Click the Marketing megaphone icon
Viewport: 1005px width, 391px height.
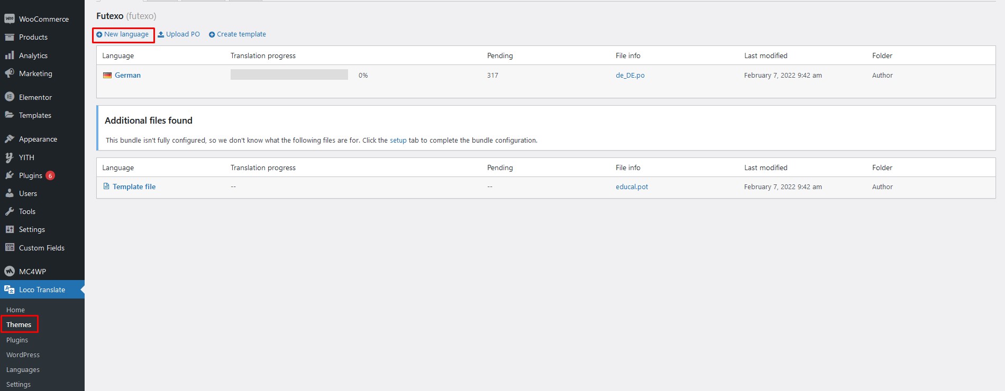(9, 73)
